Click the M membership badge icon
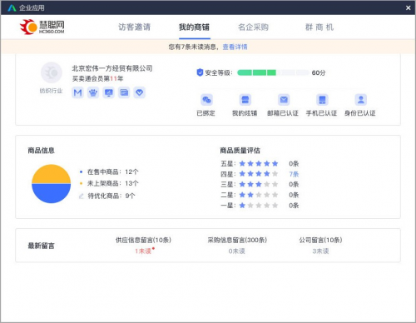 click(x=78, y=92)
